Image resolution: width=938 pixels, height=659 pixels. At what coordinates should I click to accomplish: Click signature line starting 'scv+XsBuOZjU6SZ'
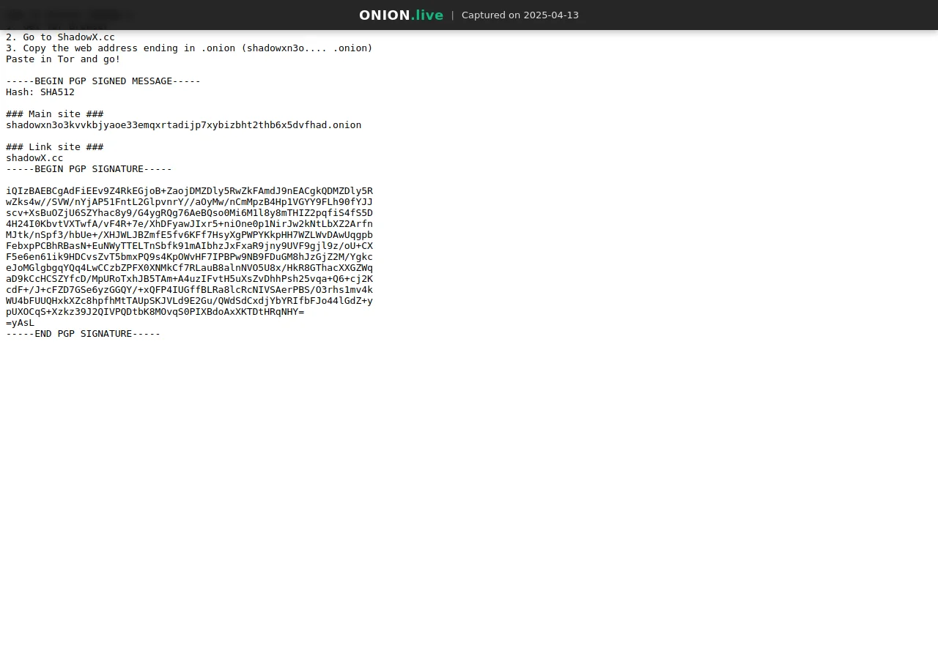189,212
